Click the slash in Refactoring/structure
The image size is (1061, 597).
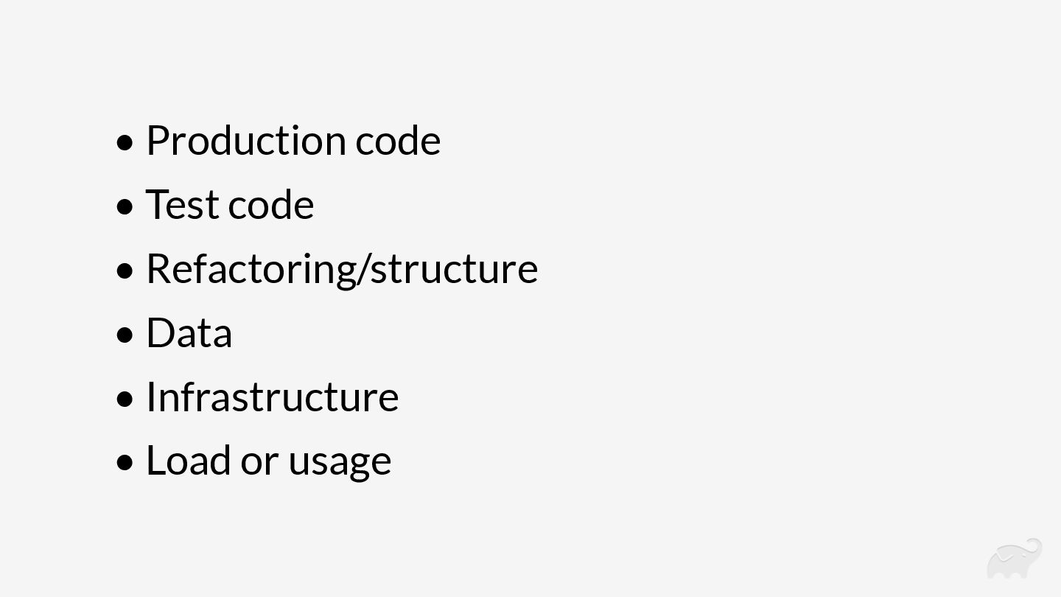point(363,268)
